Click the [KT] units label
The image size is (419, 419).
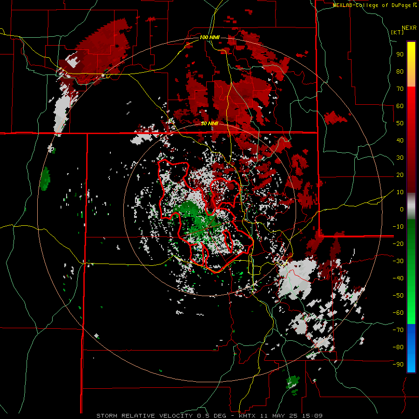coord(397,32)
